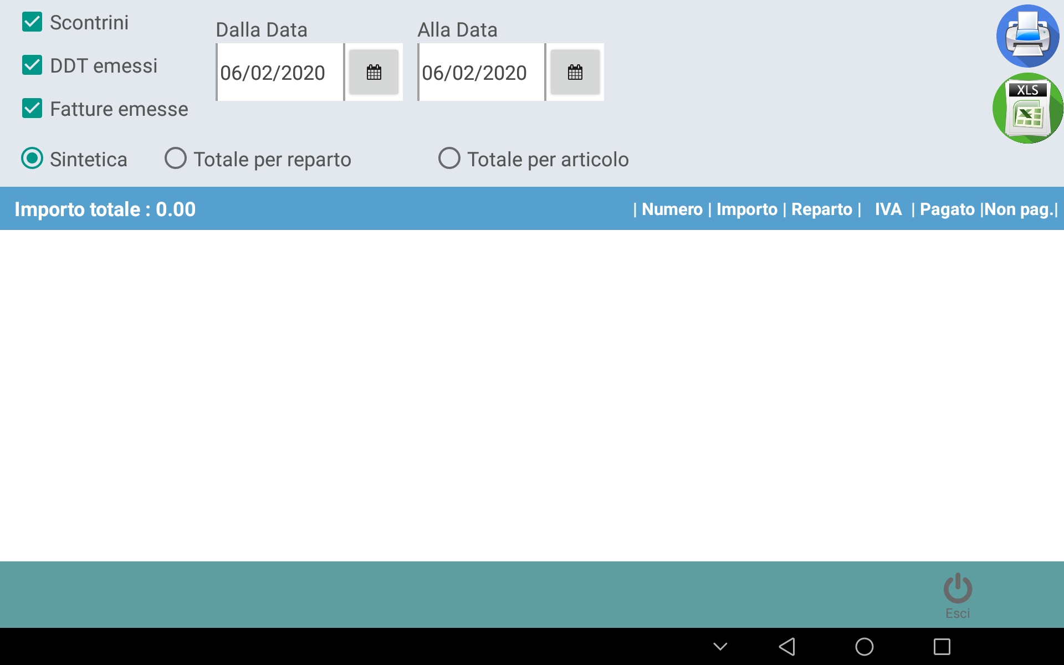The image size is (1064, 665).
Task: Export report to XLS spreadsheet
Action: click(x=1028, y=109)
